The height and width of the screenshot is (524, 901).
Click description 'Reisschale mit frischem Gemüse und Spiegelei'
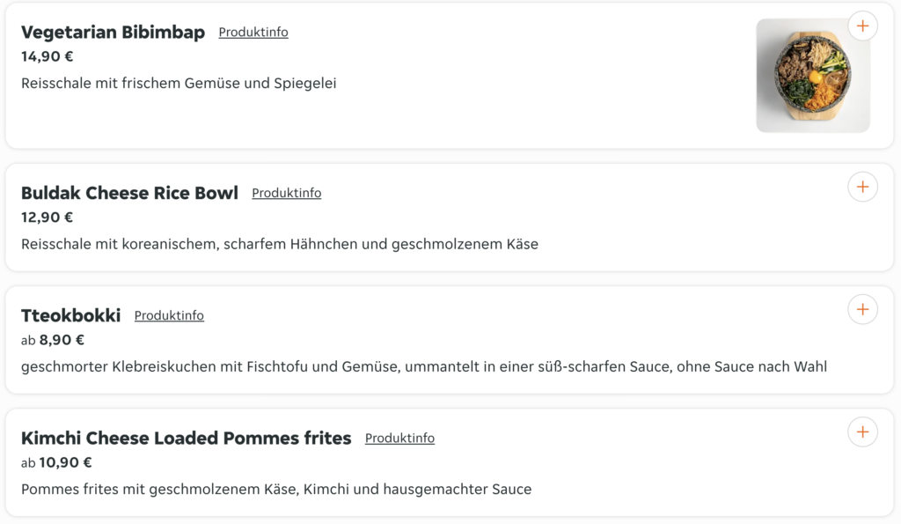point(179,84)
